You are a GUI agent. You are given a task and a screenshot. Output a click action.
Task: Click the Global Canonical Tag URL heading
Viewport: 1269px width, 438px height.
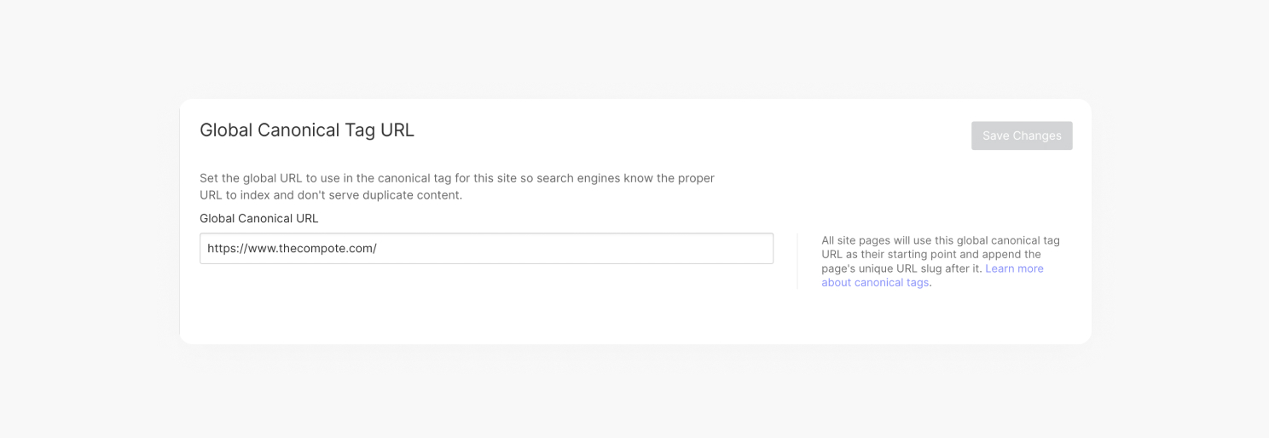coord(307,130)
